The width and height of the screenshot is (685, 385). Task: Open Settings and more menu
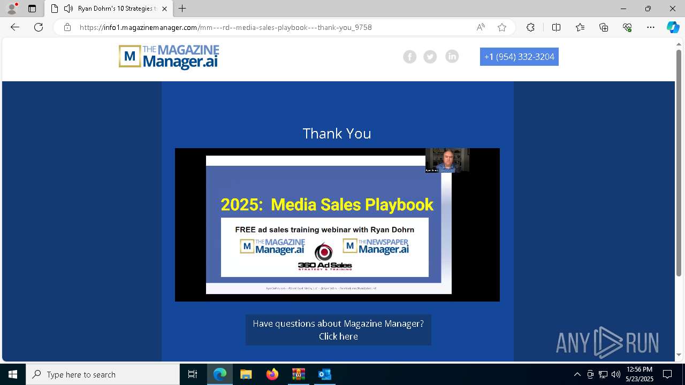[651, 27]
